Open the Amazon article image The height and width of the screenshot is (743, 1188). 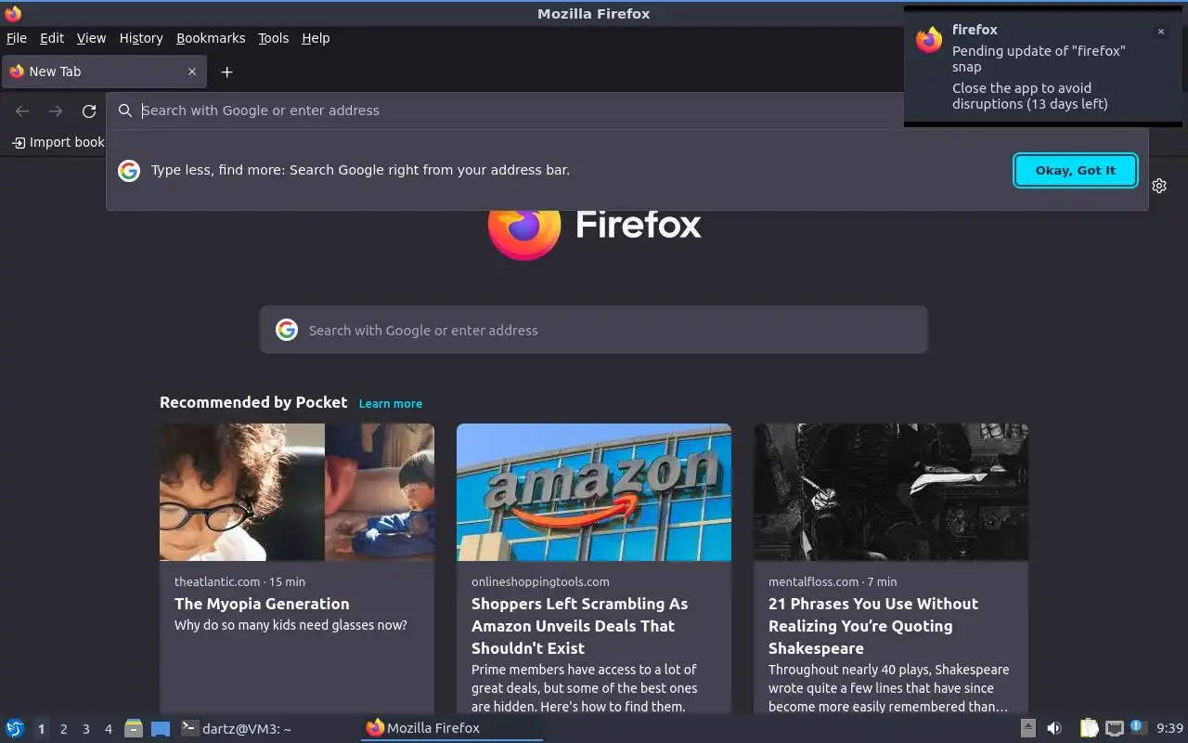coord(594,492)
